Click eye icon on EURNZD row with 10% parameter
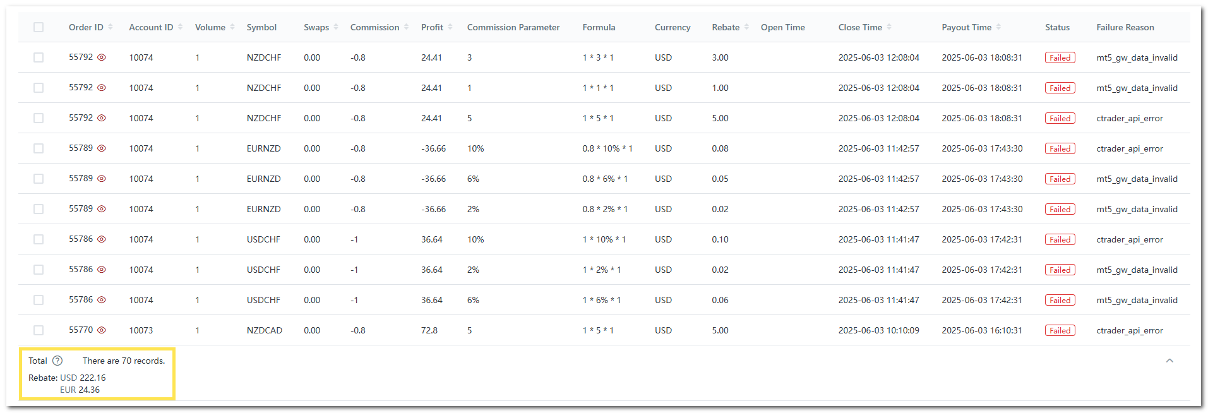 point(102,148)
